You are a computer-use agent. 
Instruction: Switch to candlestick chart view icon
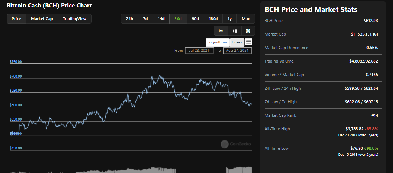[235, 31]
